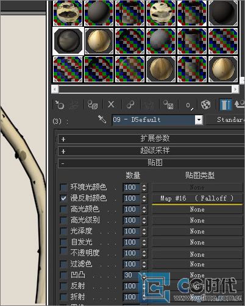
Task: Pick material from object with eyedropper
Action: click(102, 119)
